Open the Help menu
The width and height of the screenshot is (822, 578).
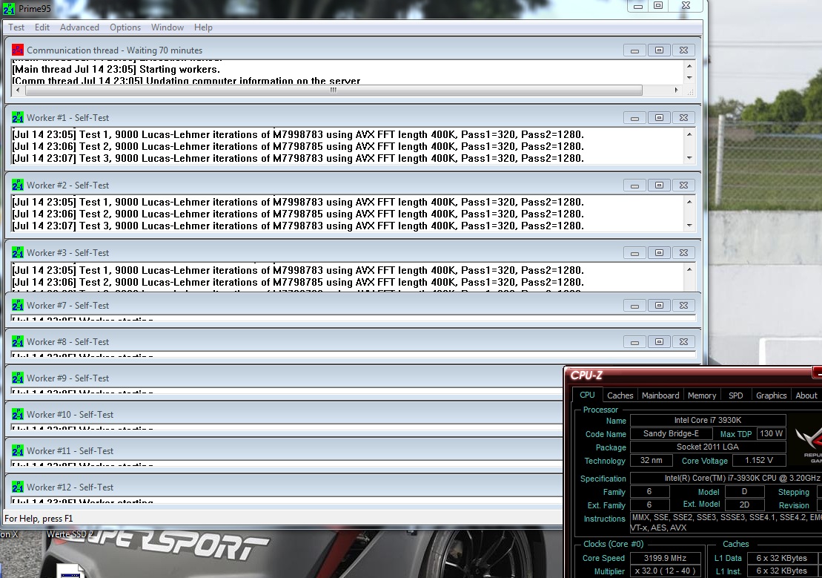[x=203, y=27]
